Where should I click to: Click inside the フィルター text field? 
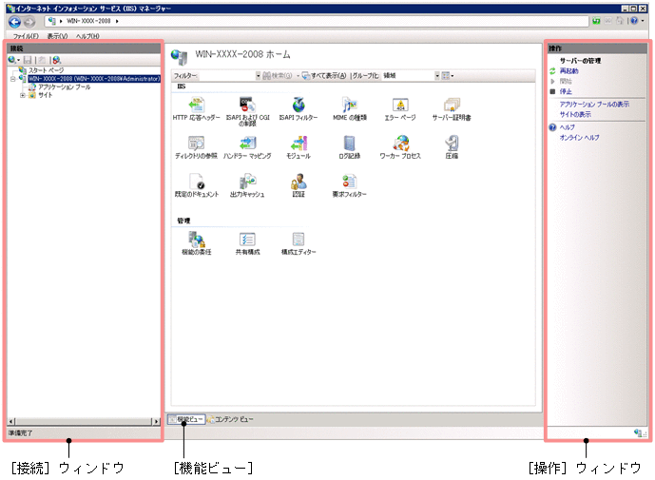pos(226,76)
